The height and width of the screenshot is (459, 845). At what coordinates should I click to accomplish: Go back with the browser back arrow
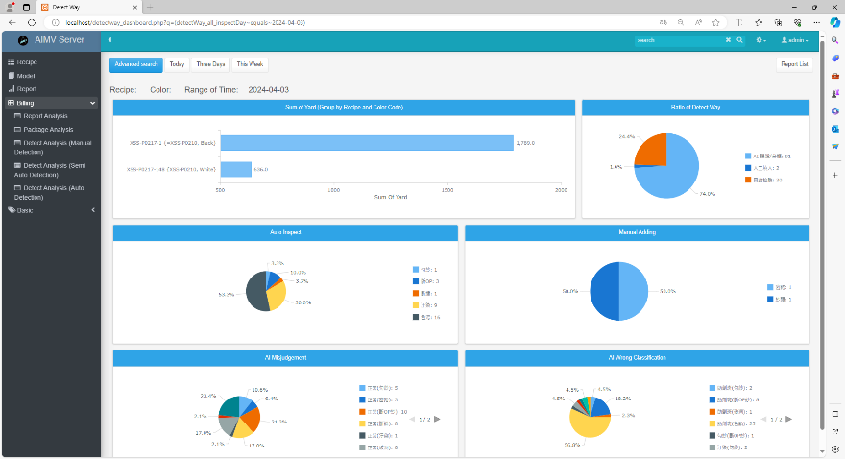click(x=12, y=23)
